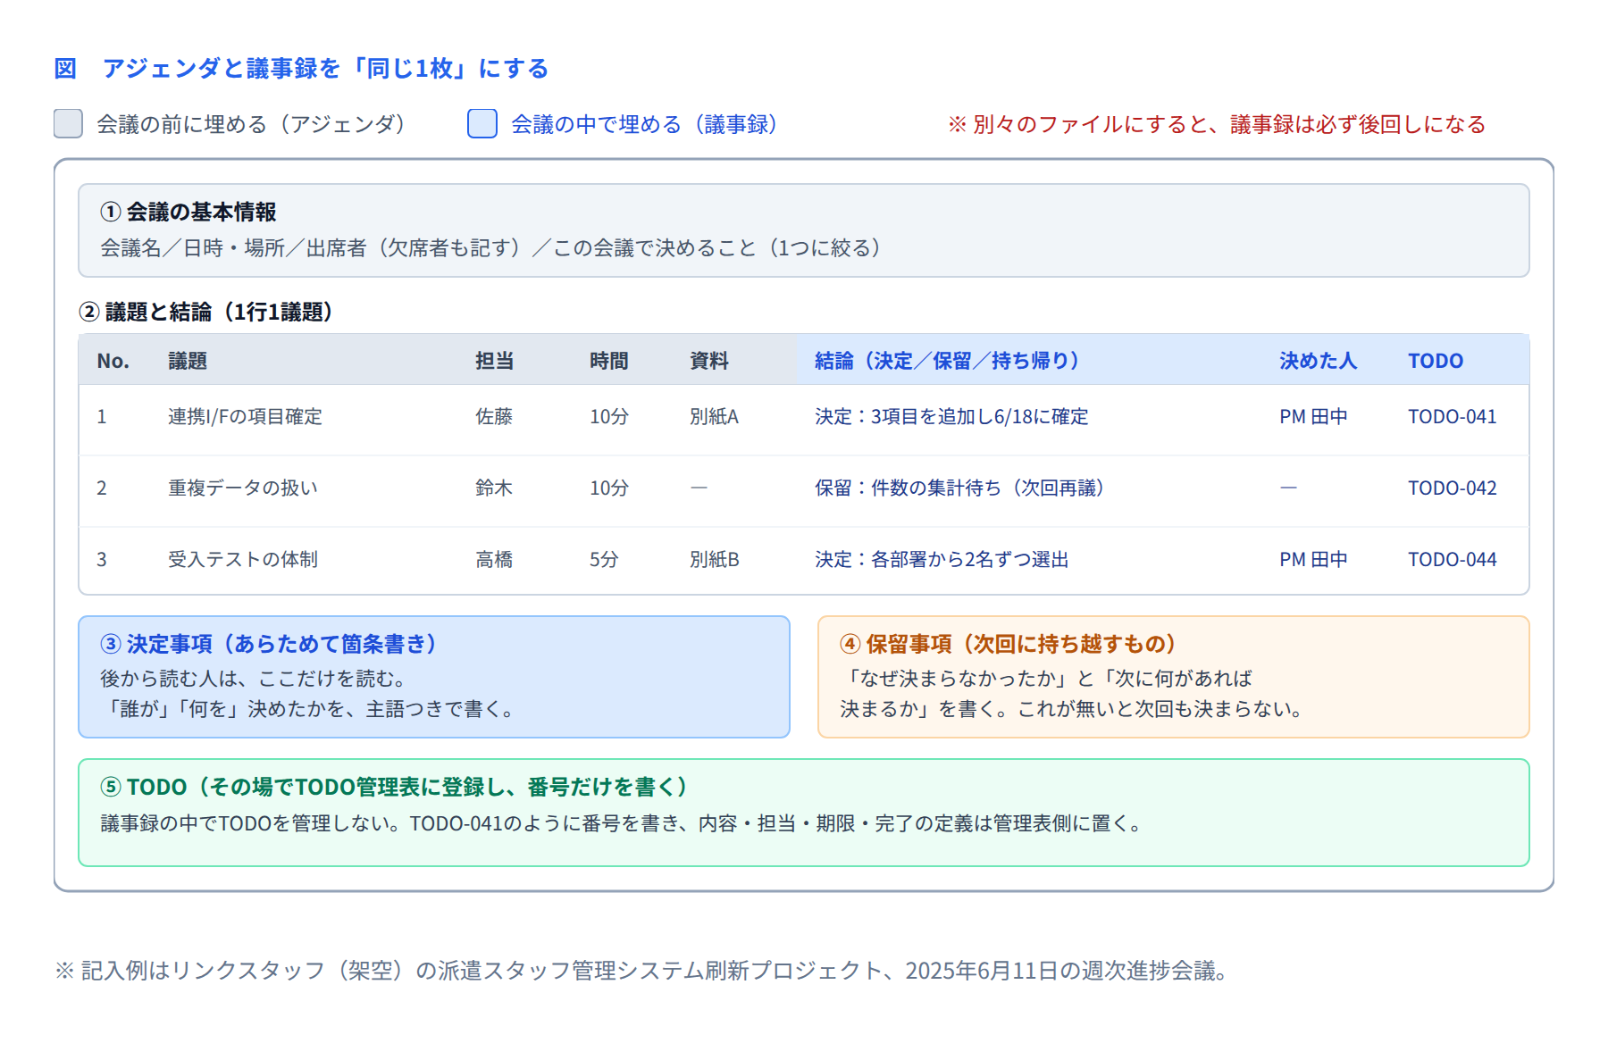This screenshot has height=1043, width=1608.
Task: Click the TODO column header
Action: tap(1436, 361)
